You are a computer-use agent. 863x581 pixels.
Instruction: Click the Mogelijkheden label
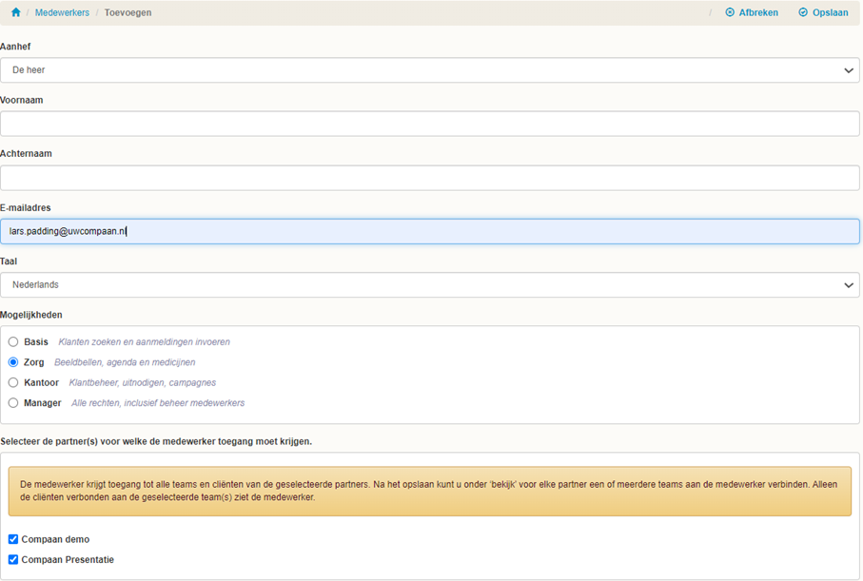pyautogui.click(x=31, y=315)
